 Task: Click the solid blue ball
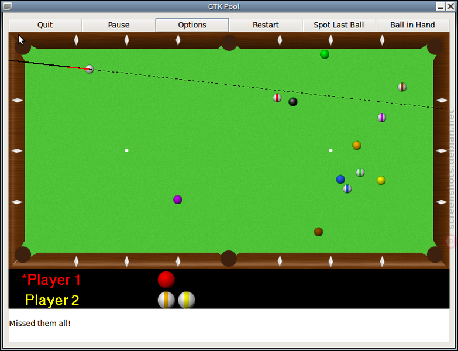click(340, 179)
